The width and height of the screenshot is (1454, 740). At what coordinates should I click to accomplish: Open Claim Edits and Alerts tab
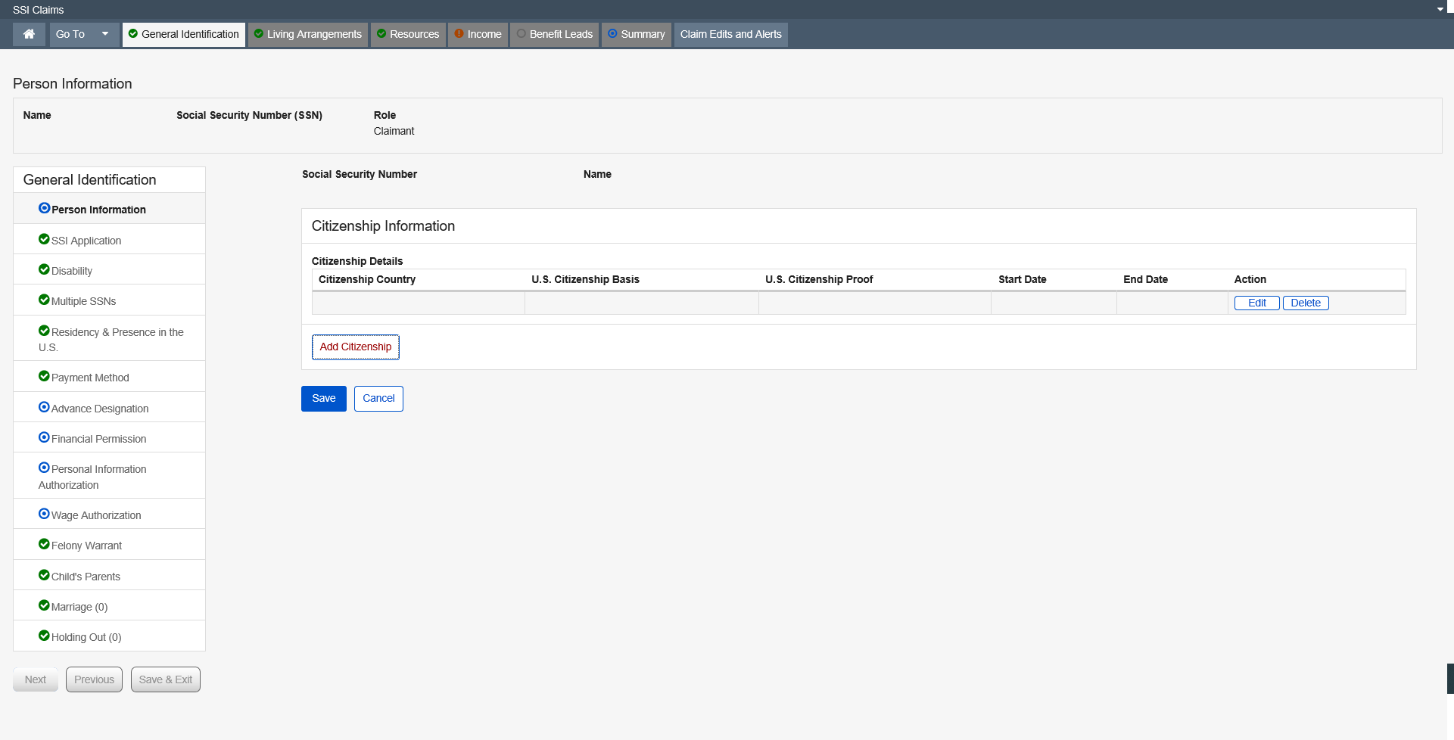coord(730,34)
